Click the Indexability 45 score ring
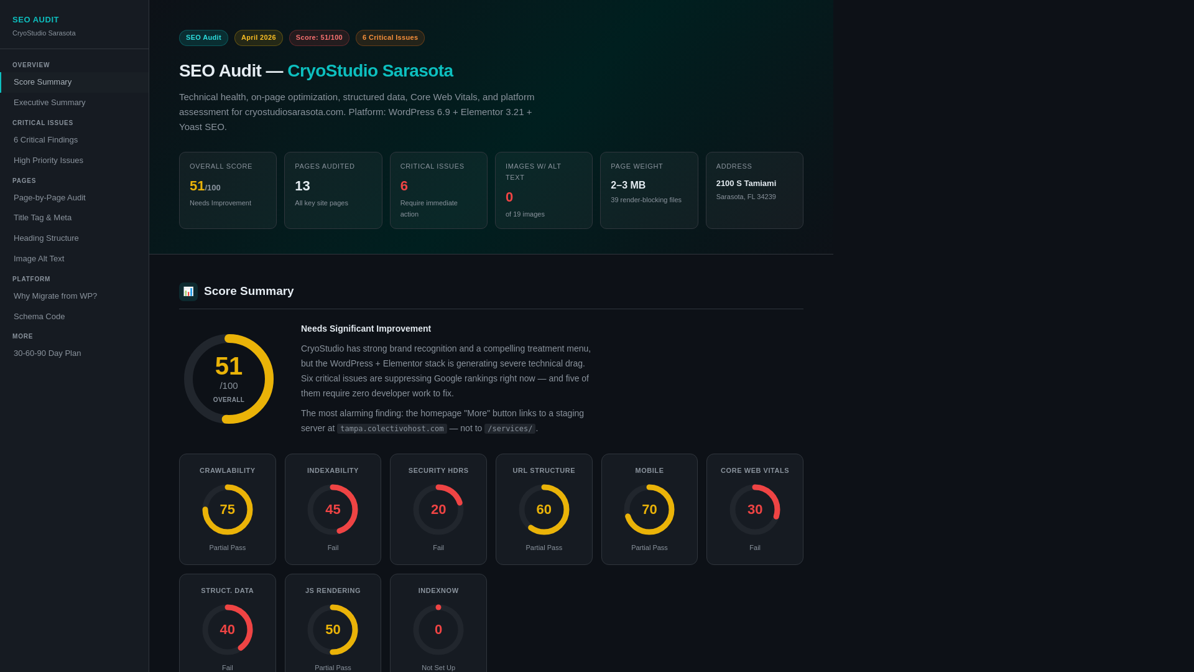Screen dimensions: 1194x672 click(x=333, y=510)
